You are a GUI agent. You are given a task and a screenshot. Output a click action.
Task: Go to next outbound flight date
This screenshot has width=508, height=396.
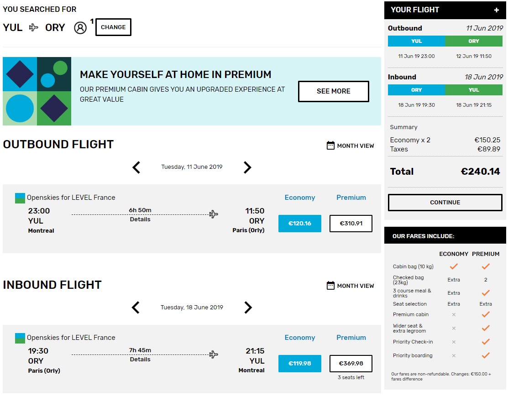click(247, 167)
